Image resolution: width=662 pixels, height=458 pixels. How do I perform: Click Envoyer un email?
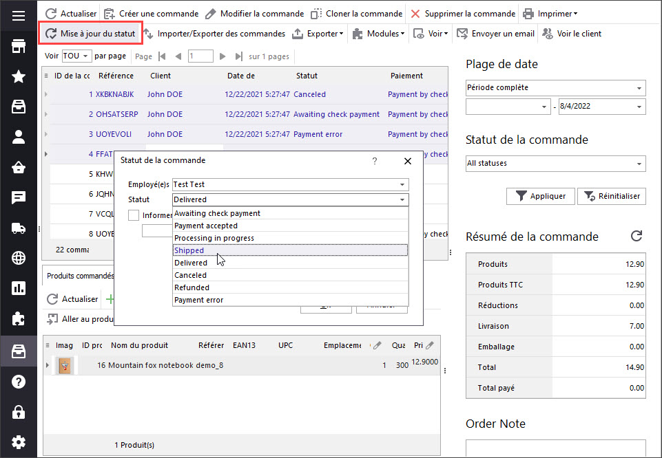496,33
